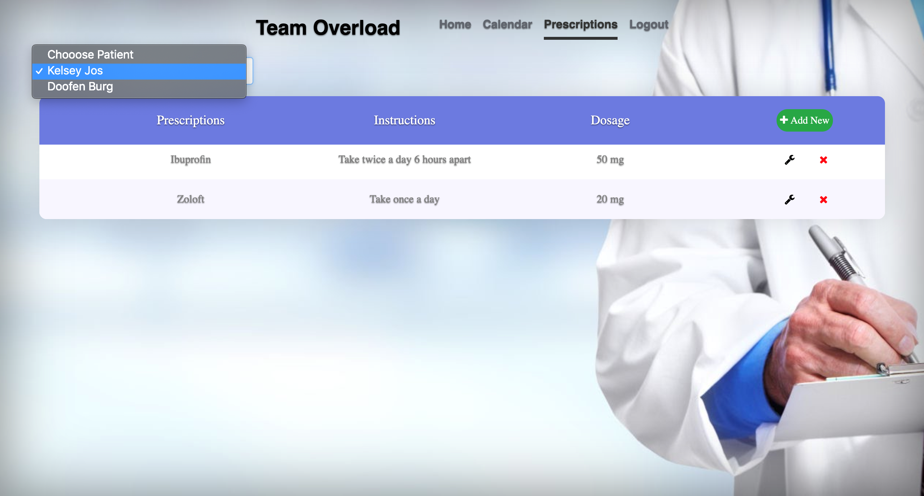Click the green Add New button

click(x=804, y=120)
